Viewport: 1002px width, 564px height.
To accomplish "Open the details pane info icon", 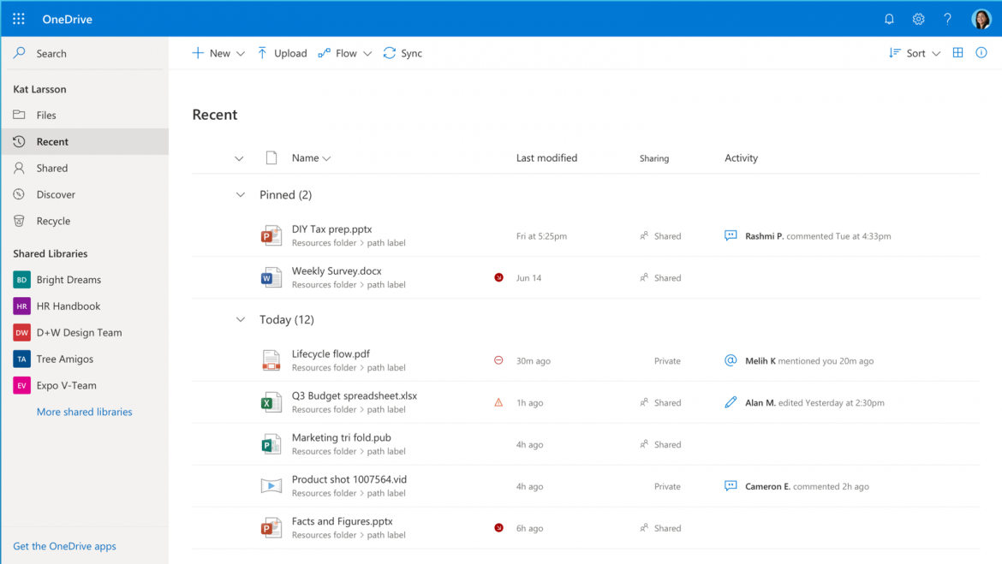I will 981,52.
